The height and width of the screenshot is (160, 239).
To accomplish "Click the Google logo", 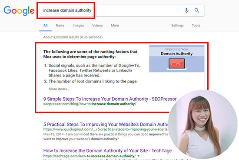I will pyautogui.click(x=19, y=11).
